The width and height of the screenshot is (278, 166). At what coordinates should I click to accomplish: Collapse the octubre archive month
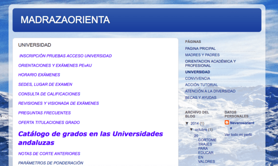click(x=191, y=129)
